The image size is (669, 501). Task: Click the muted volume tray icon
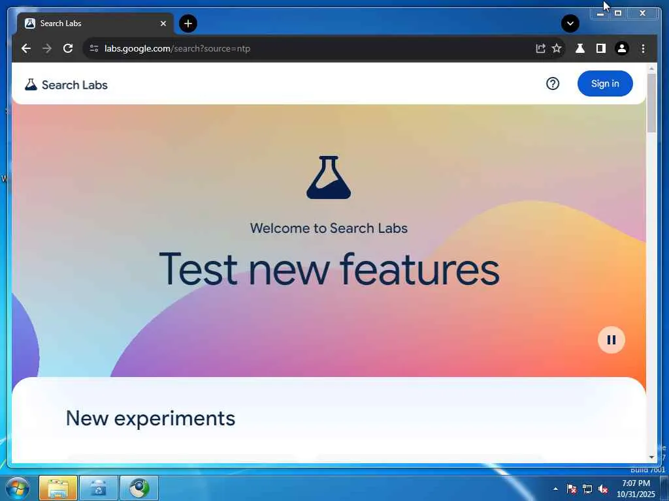pos(603,489)
